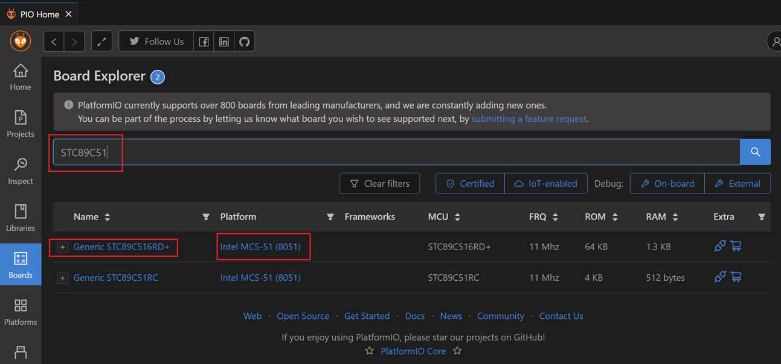
Task: Open Intel MCS-51 link for STC89C51RC
Action: click(x=260, y=277)
